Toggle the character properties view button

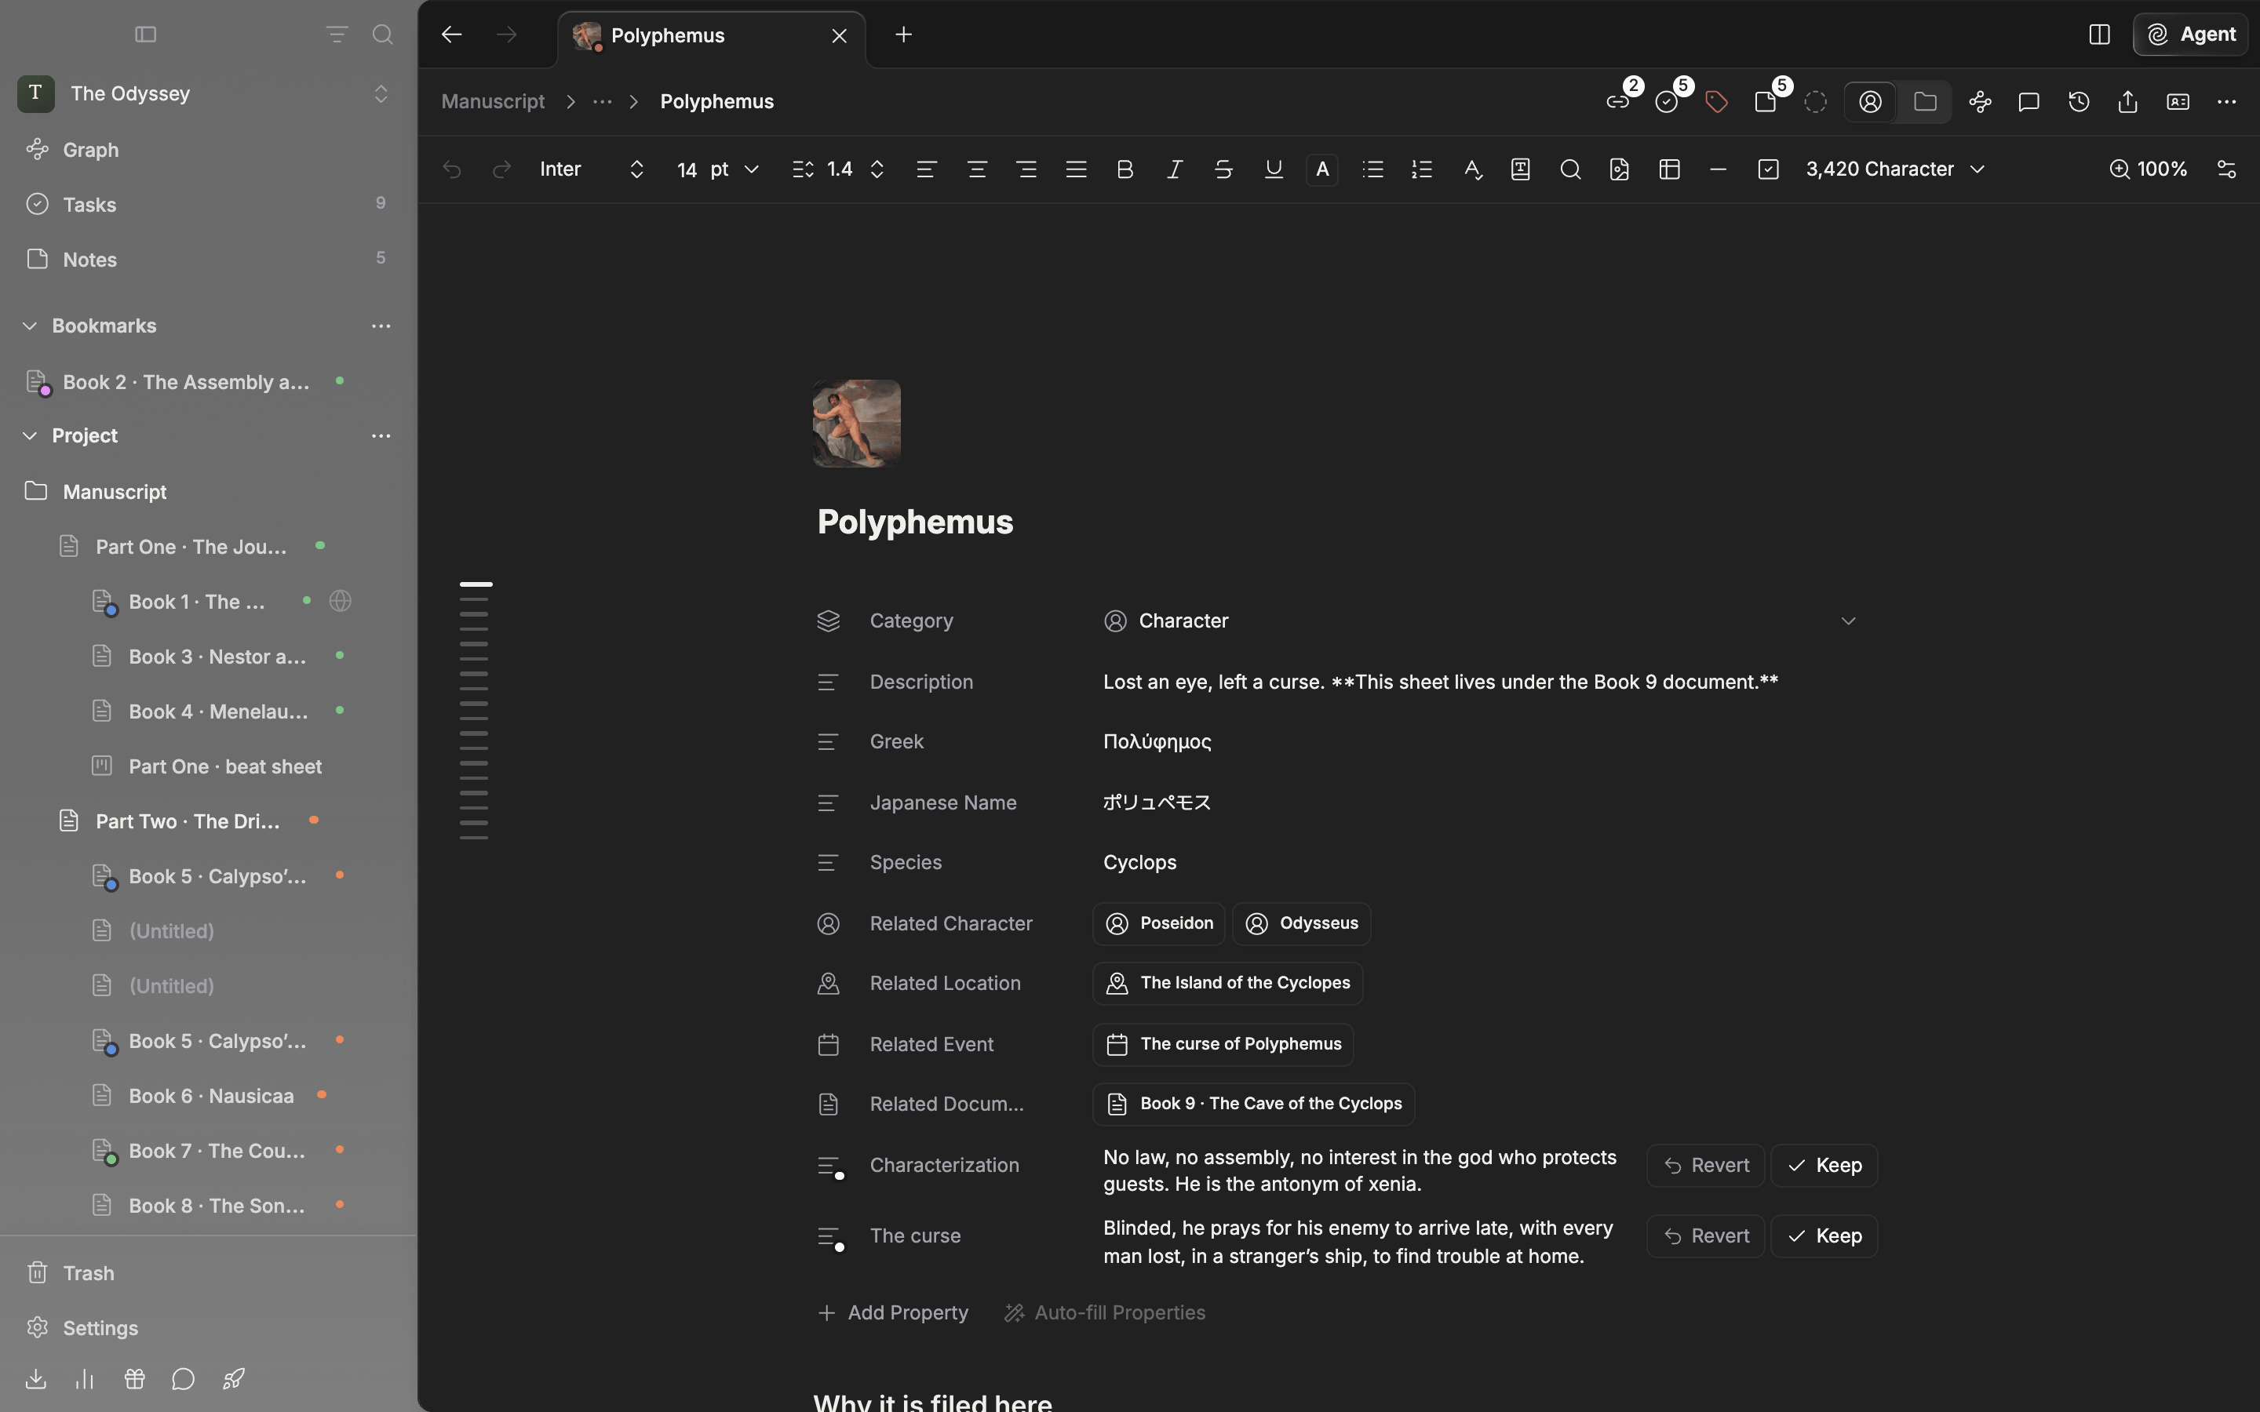pyautogui.click(x=1871, y=102)
